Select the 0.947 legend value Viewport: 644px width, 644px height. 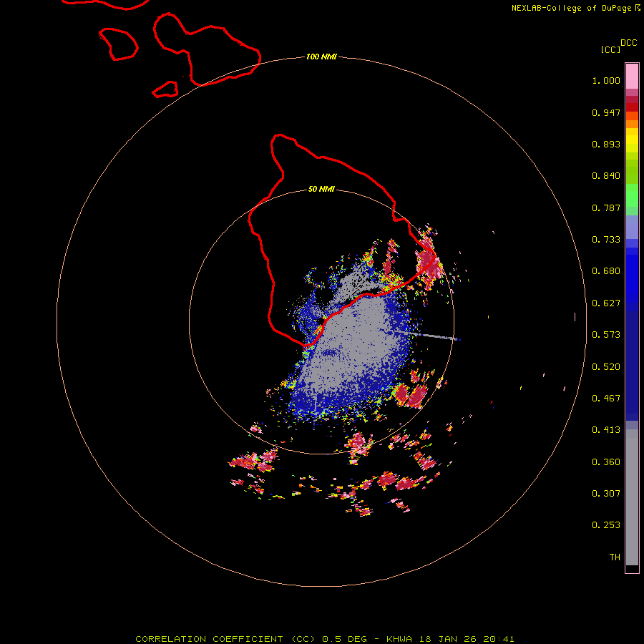(x=606, y=112)
